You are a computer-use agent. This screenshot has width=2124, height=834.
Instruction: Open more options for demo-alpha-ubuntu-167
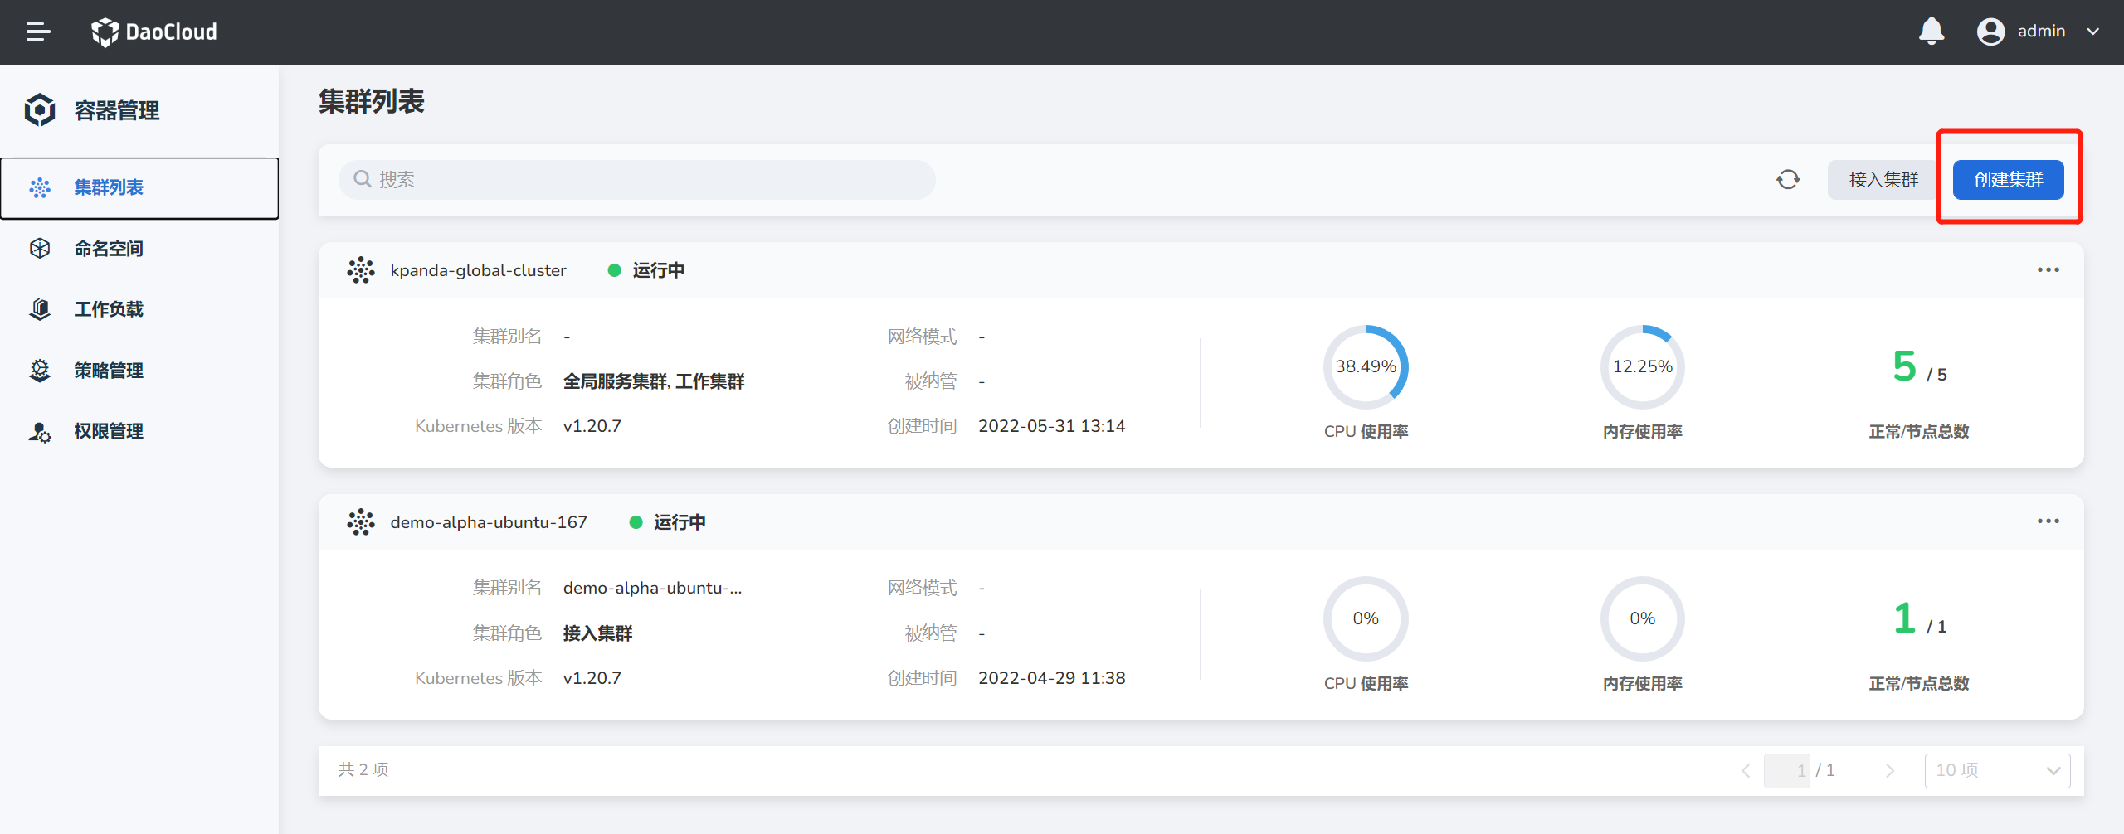[x=2048, y=521]
